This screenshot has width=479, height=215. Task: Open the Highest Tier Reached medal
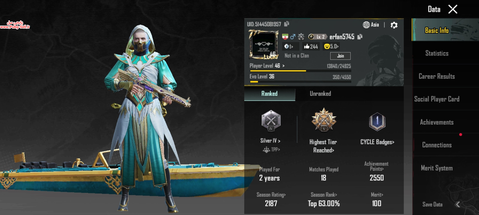pyautogui.click(x=324, y=120)
